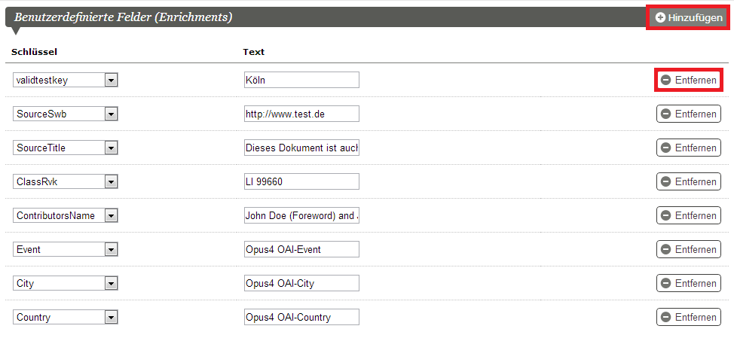
Task: Remove the validtestkey enrichment row
Action: [689, 80]
